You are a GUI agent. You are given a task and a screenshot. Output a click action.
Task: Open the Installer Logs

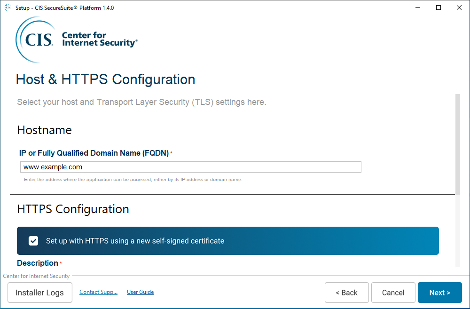point(39,293)
